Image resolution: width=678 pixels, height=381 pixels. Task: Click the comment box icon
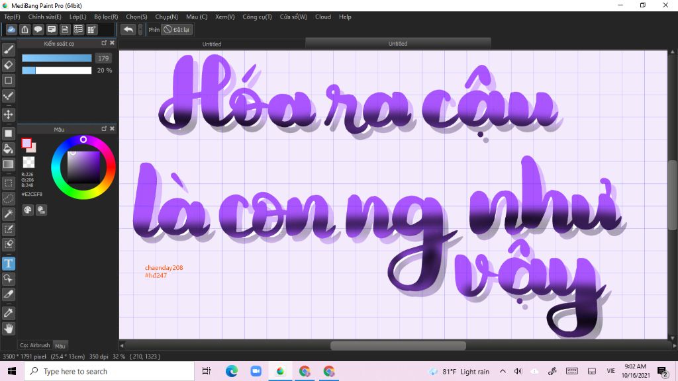coord(52,29)
